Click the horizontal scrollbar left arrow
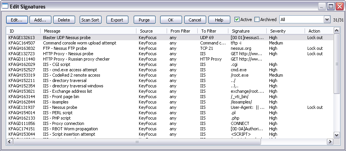346x151 pixels. point(9,142)
